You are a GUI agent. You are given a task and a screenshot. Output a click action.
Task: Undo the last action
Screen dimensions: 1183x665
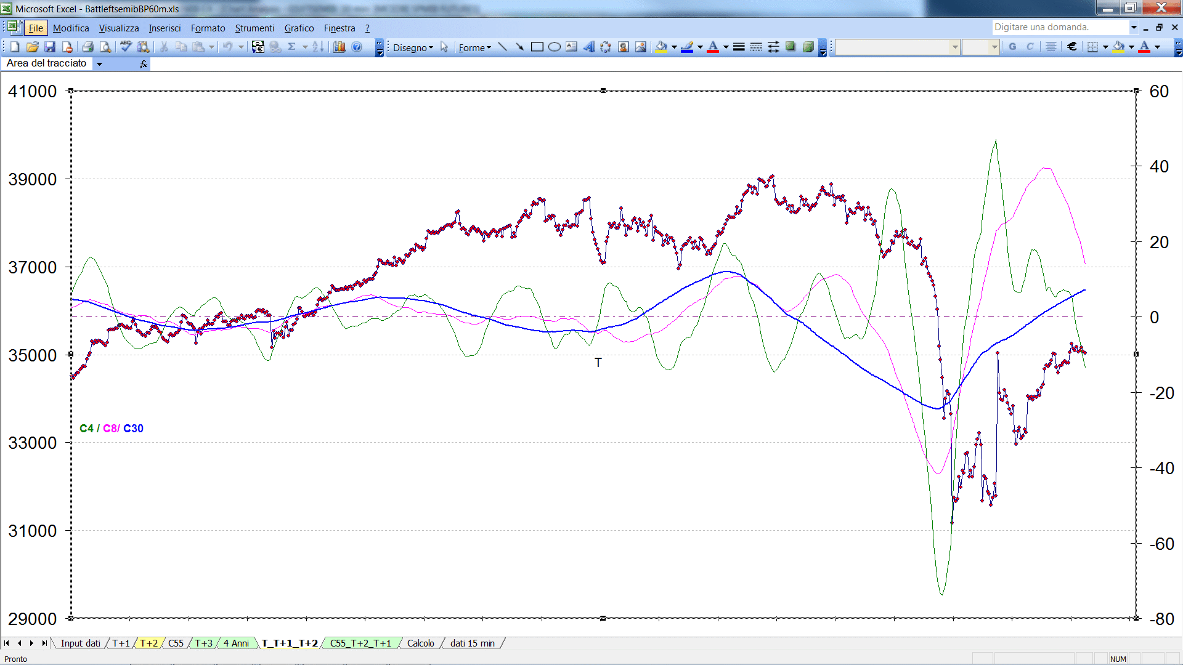coord(227,47)
